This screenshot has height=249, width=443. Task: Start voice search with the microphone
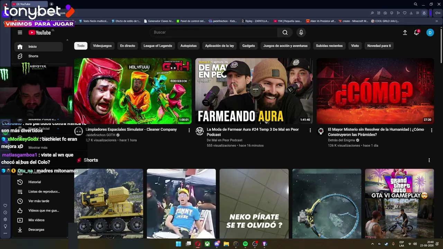(301, 33)
